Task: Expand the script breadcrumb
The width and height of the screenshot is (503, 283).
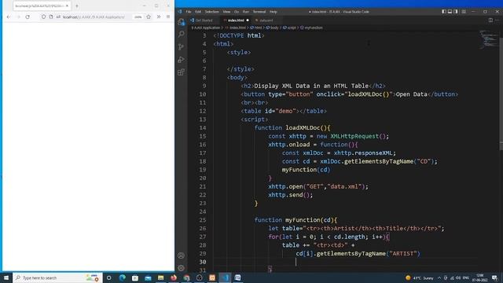Action: [289, 28]
